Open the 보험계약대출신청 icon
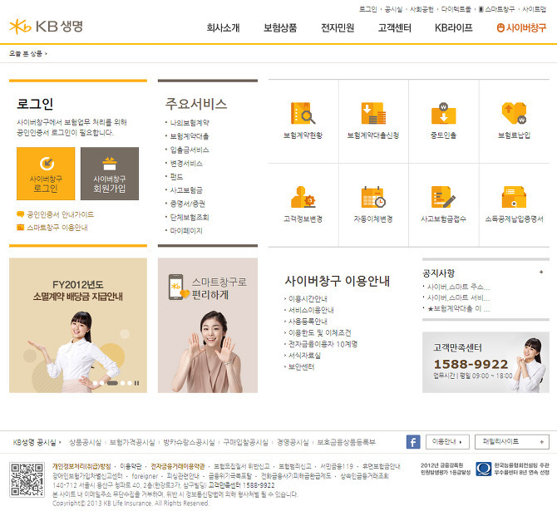The width and height of the screenshot is (557, 511). (373, 113)
